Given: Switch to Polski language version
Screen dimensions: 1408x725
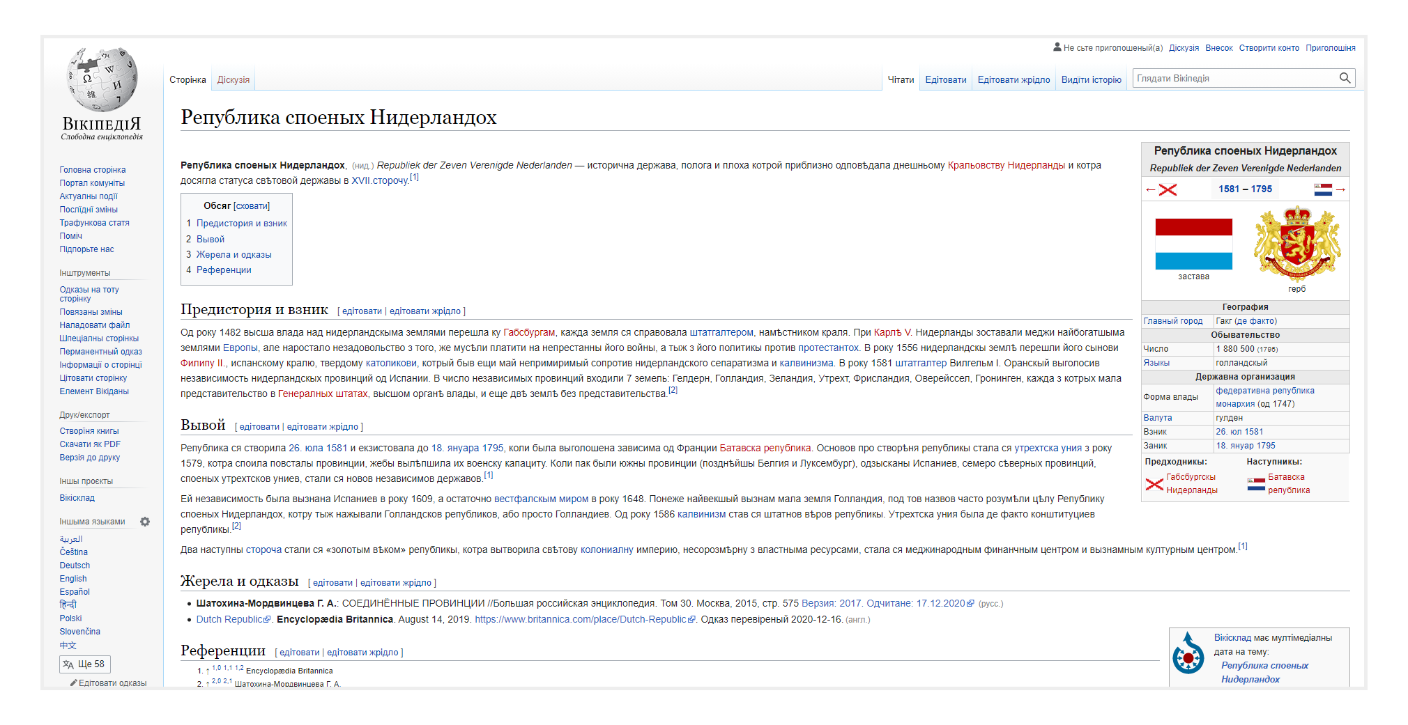Looking at the screenshot, I should point(70,618).
